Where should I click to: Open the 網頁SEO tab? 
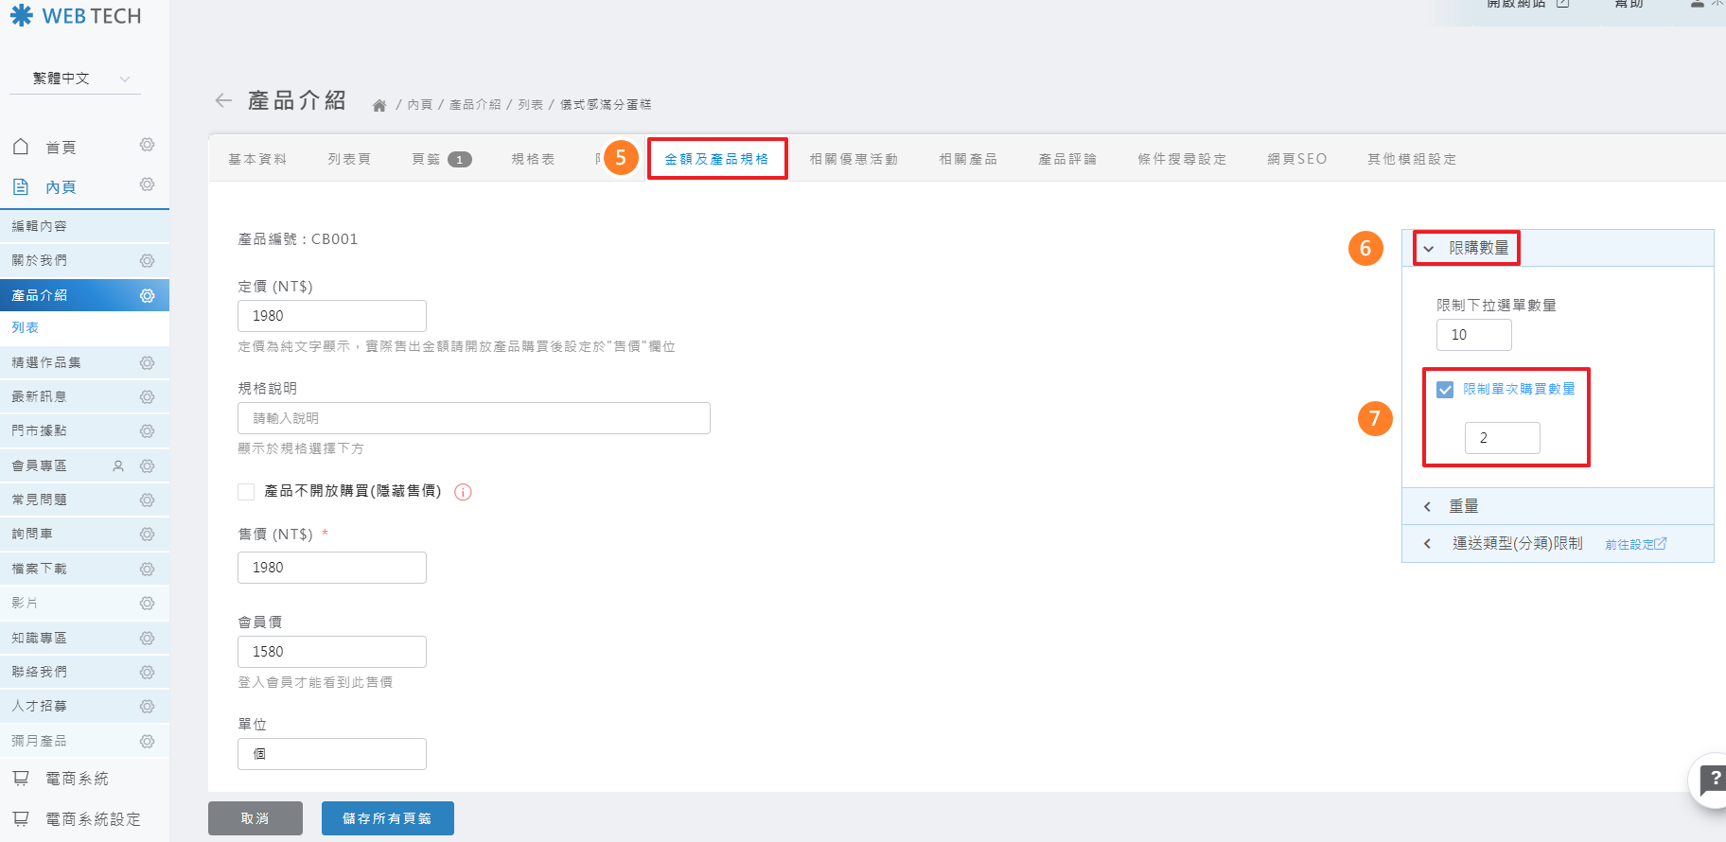1296,159
